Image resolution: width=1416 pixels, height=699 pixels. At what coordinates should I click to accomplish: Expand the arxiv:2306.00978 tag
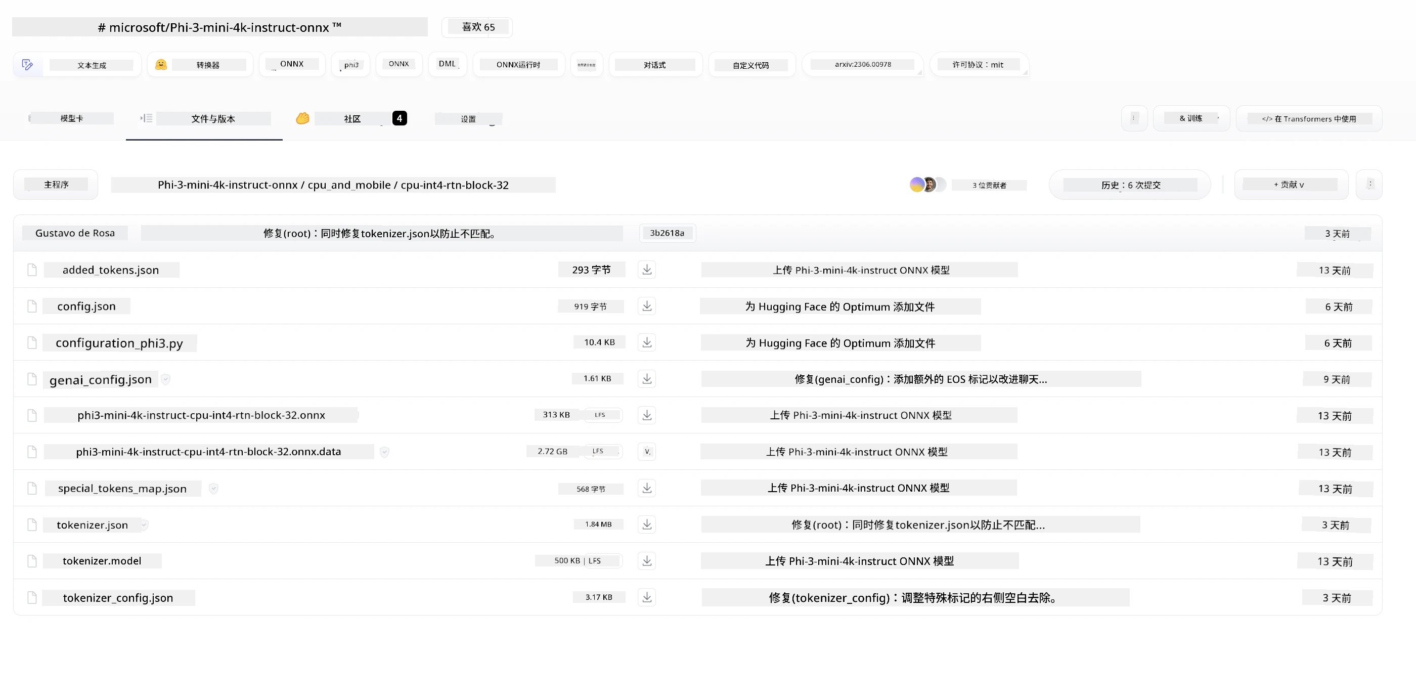pyautogui.click(x=862, y=64)
